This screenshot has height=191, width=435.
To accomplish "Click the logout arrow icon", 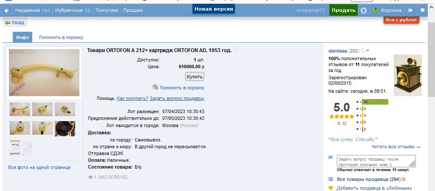I will pos(410,10).
